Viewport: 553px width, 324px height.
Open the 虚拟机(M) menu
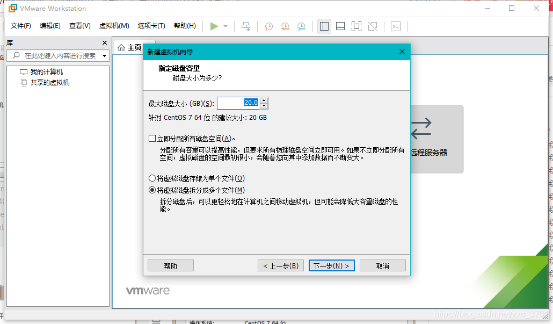113,26
